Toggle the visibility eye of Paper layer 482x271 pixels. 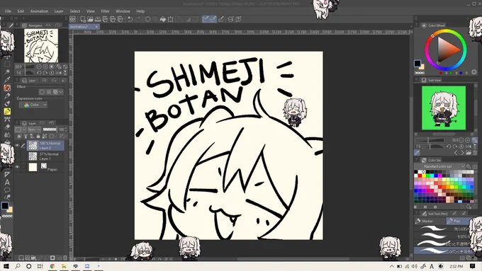[x=17, y=167]
